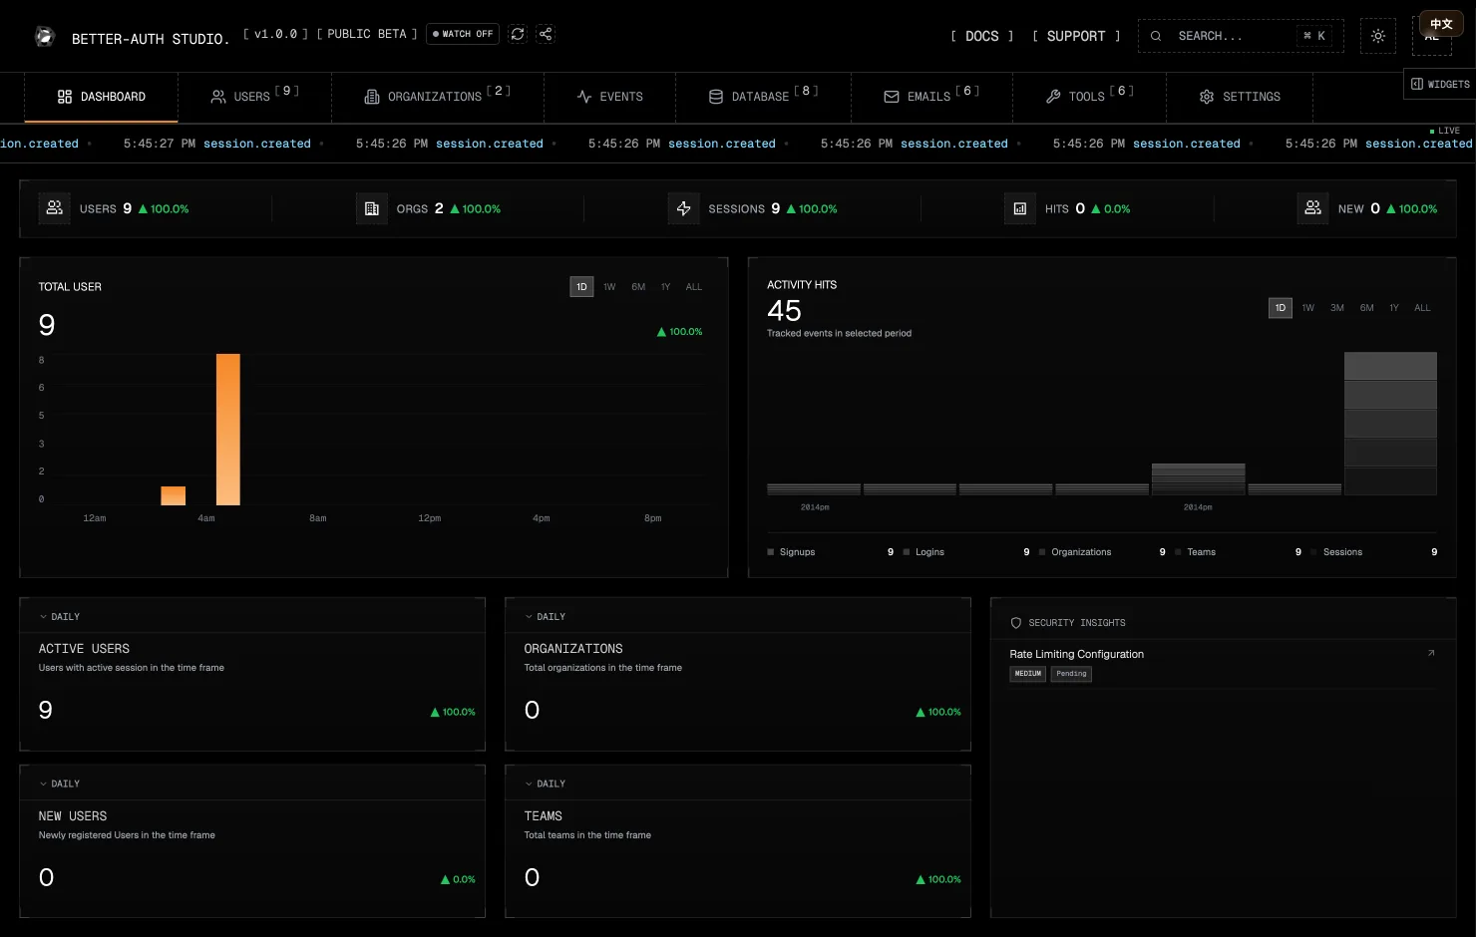Click the Tools wrench icon
Image resolution: width=1476 pixels, height=937 pixels.
[1053, 97]
